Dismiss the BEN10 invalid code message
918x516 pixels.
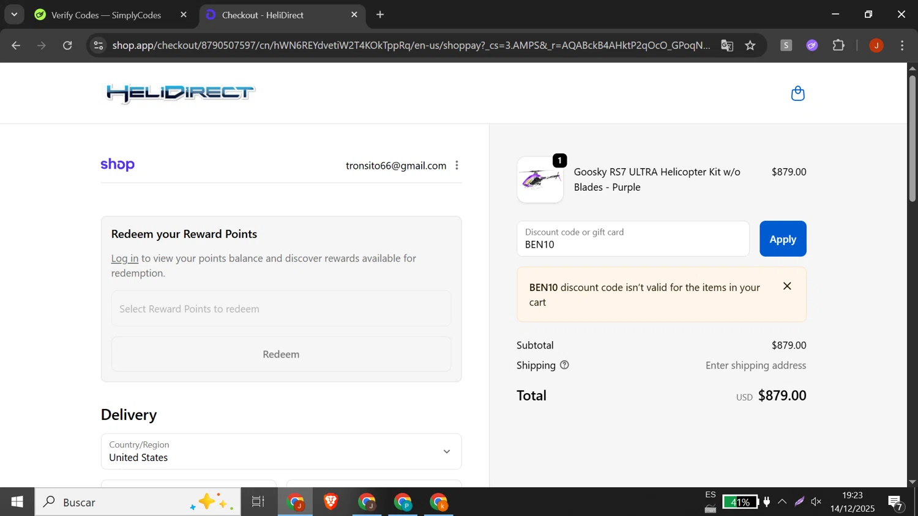(x=787, y=286)
